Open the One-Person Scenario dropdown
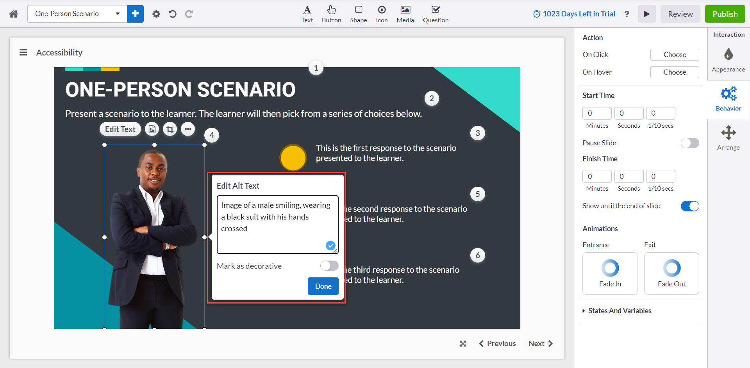 [77, 14]
